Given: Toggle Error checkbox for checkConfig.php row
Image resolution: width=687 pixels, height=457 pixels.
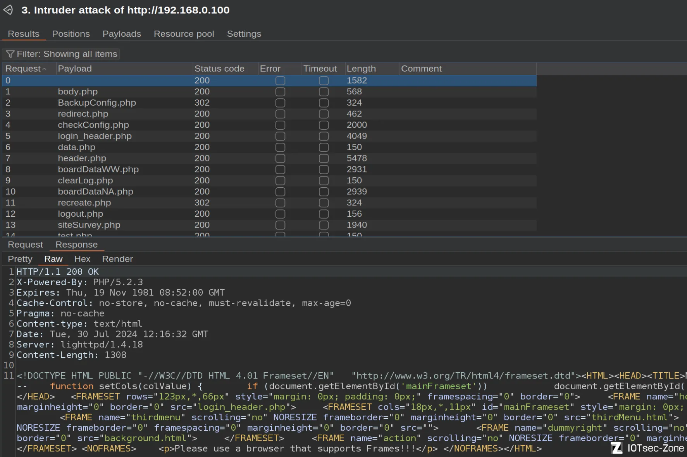Looking at the screenshot, I should pos(280,125).
